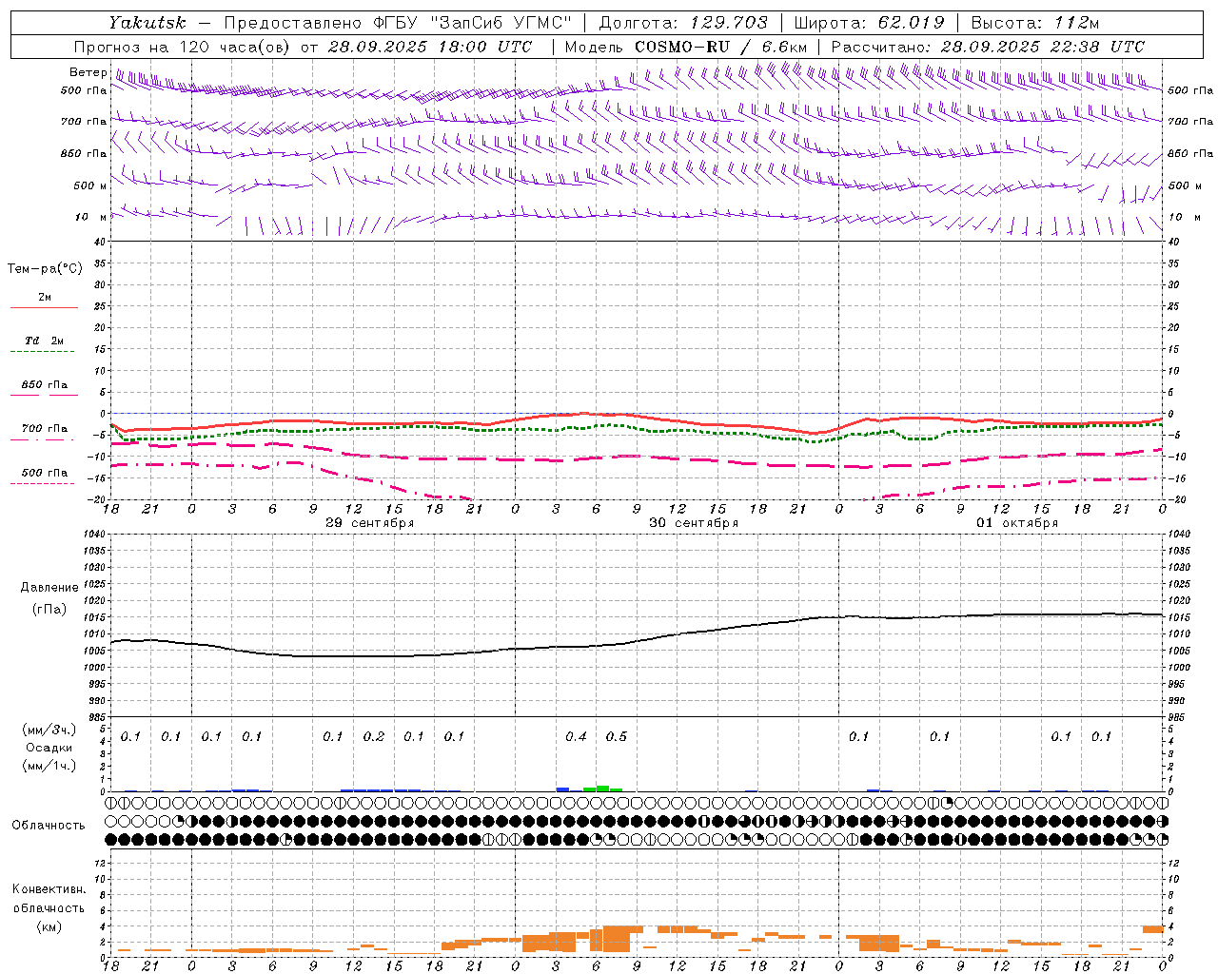The image size is (1218, 974).
Task: Click the '30 сентября' date label
Action: tap(694, 523)
